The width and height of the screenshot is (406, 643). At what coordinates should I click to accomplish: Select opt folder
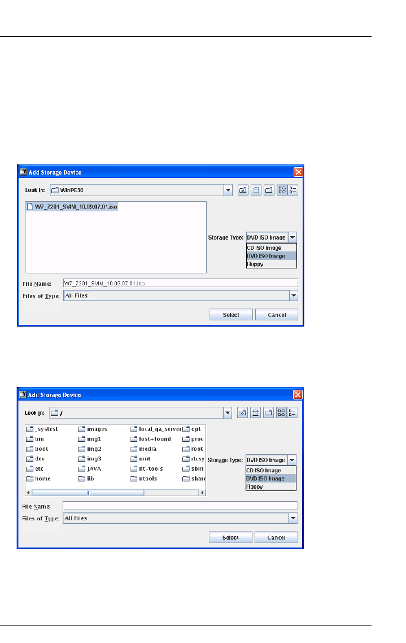point(192,429)
